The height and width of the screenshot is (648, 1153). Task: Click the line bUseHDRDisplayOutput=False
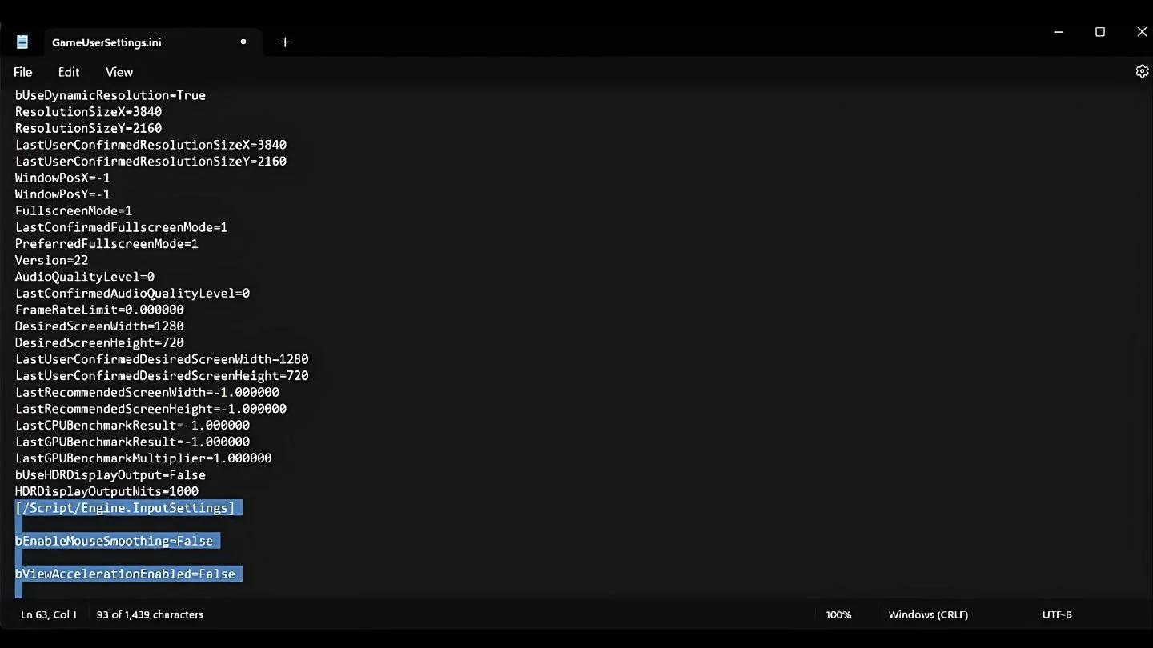click(110, 474)
